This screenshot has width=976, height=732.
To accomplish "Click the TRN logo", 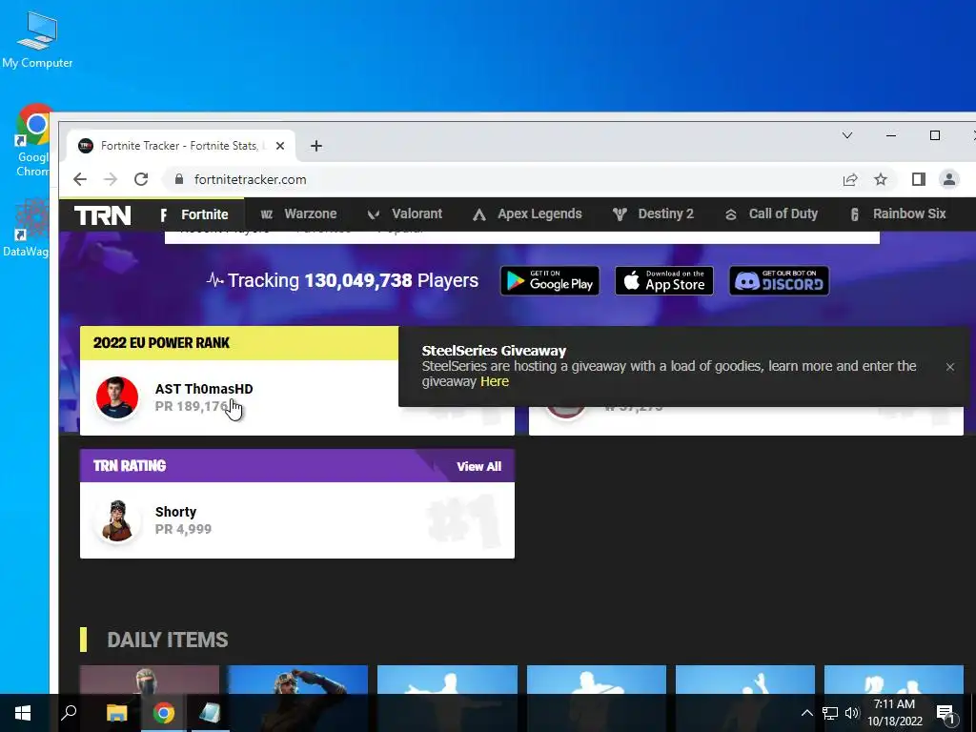I will (x=103, y=215).
